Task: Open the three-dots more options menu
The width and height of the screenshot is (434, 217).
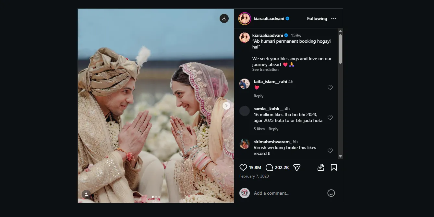Action: click(334, 19)
